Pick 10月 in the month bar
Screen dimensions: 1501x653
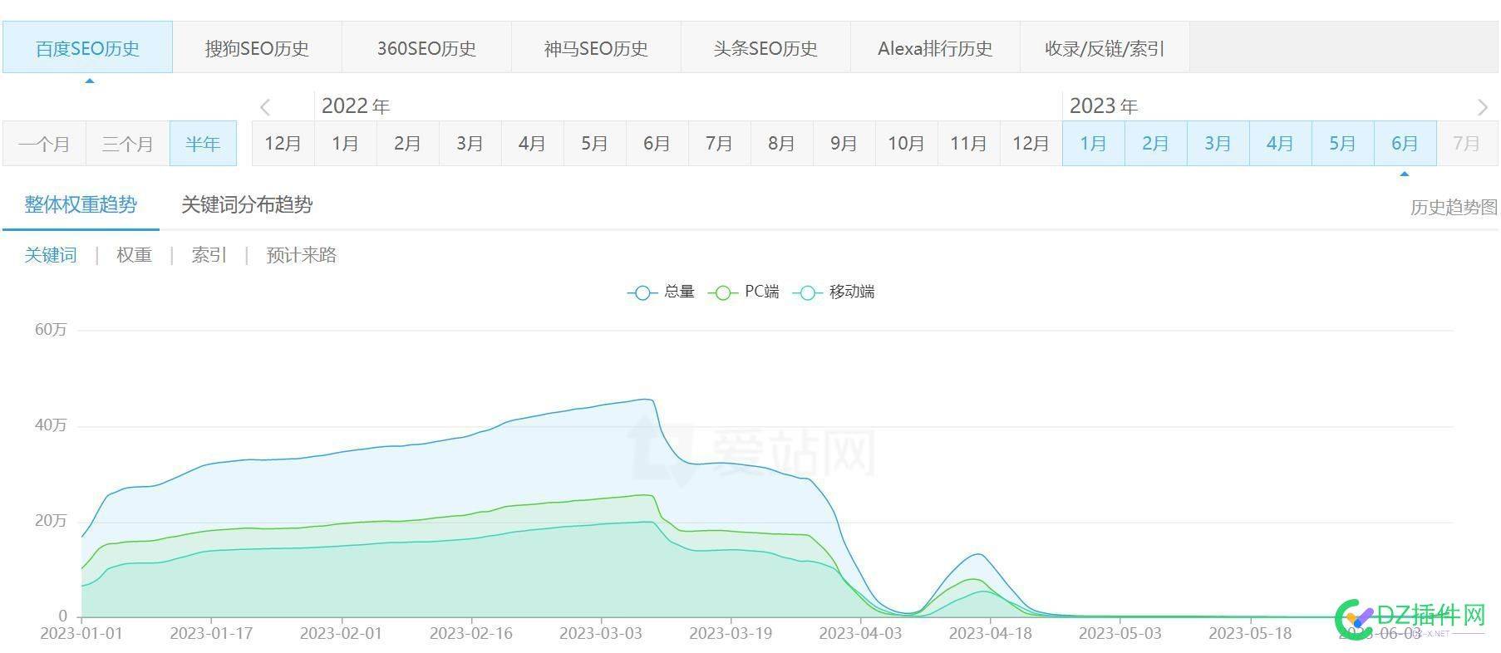tap(906, 144)
